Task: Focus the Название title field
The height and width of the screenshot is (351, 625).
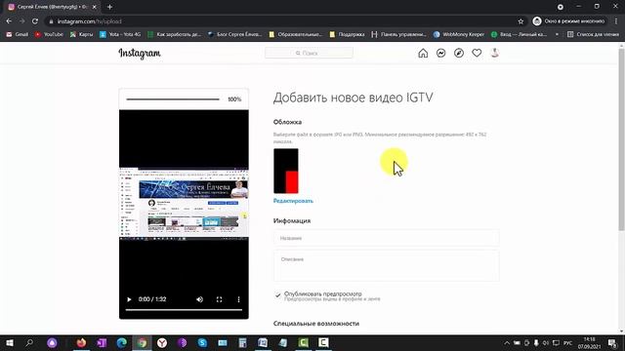Action: coord(387,238)
